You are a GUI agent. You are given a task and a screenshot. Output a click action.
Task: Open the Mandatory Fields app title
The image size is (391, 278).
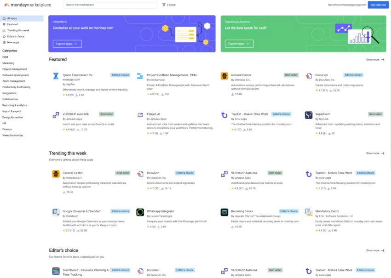coord(327,211)
